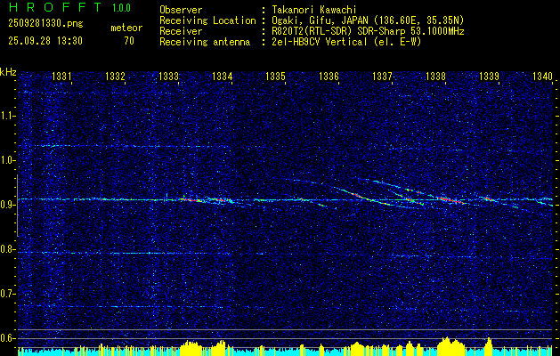Select the version number 1.0.0
This screenshot has height=356, width=560.
pyautogui.click(x=121, y=8)
